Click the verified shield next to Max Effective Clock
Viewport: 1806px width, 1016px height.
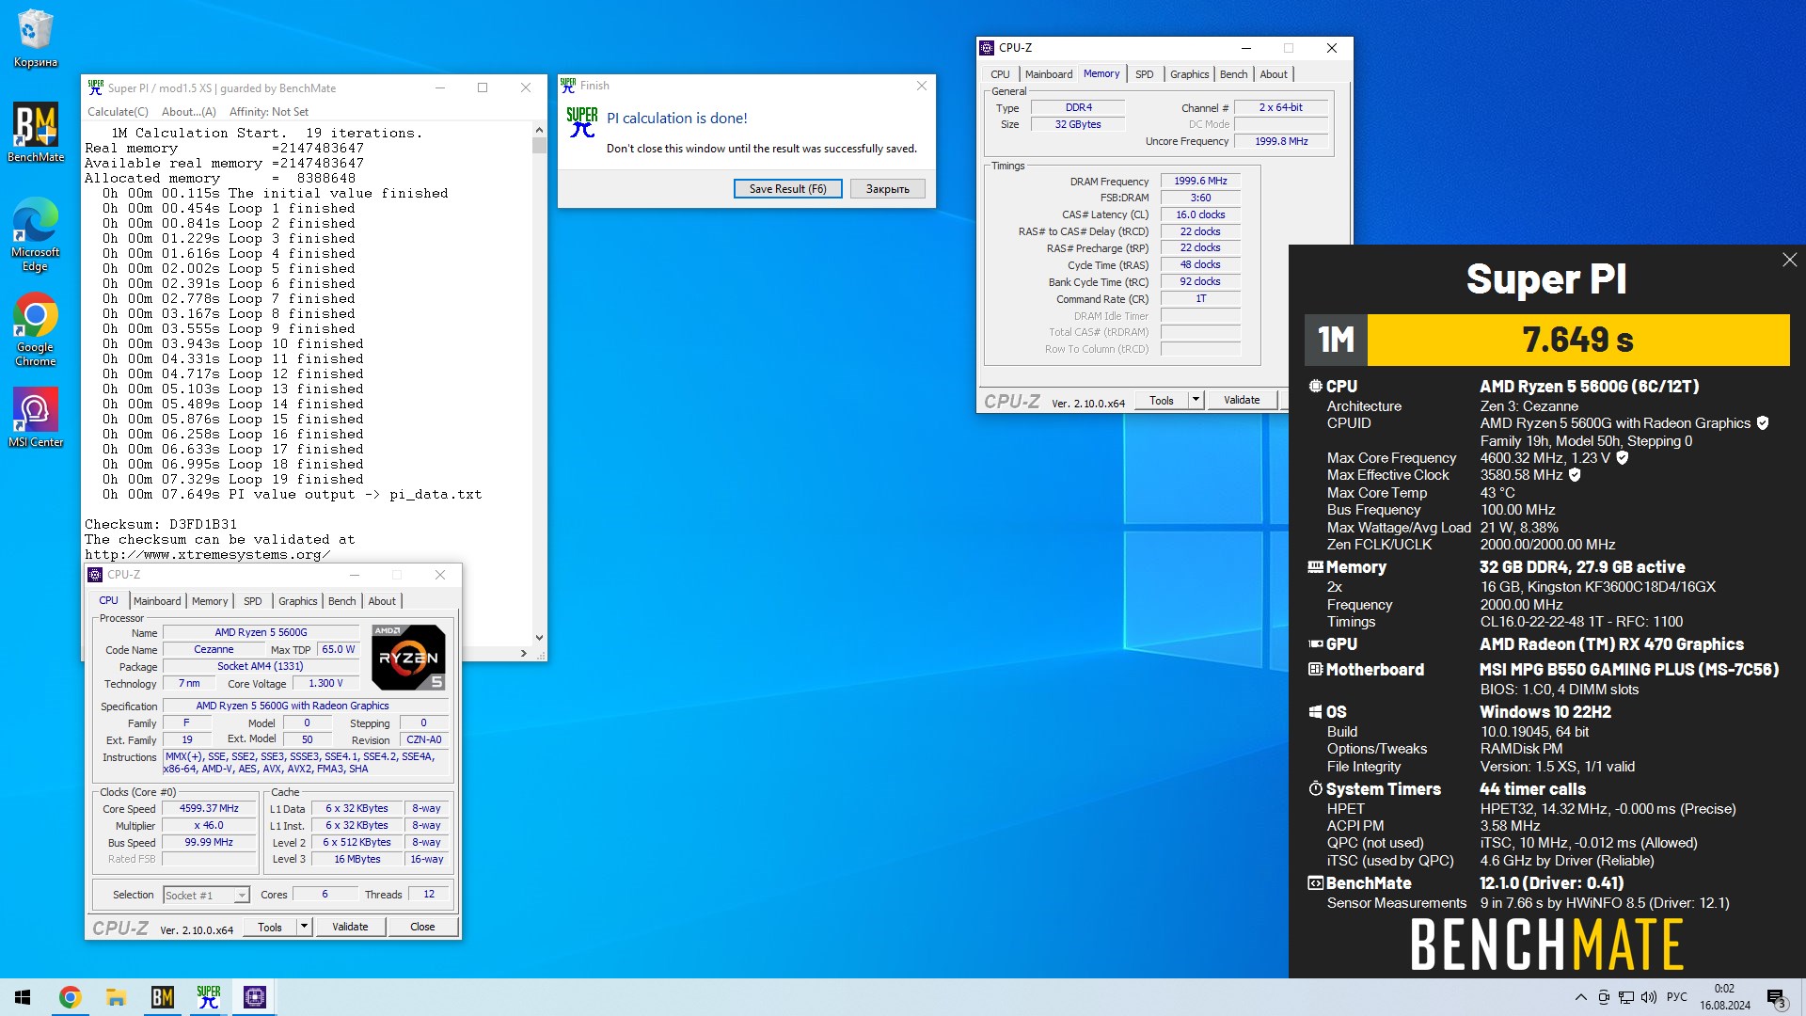coord(1575,475)
